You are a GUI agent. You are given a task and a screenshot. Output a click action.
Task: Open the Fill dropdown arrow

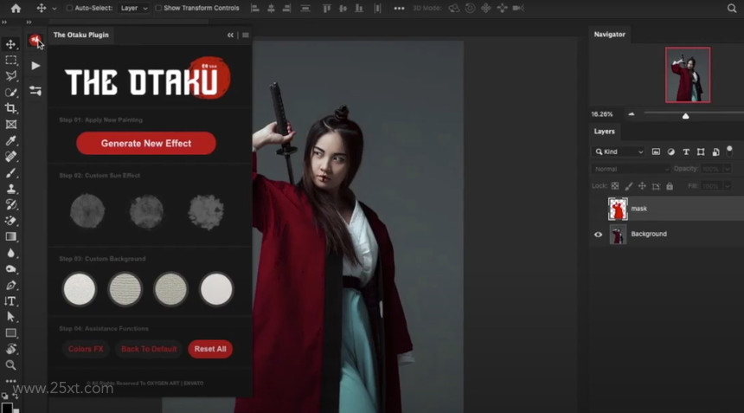click(x=728, y=186)
